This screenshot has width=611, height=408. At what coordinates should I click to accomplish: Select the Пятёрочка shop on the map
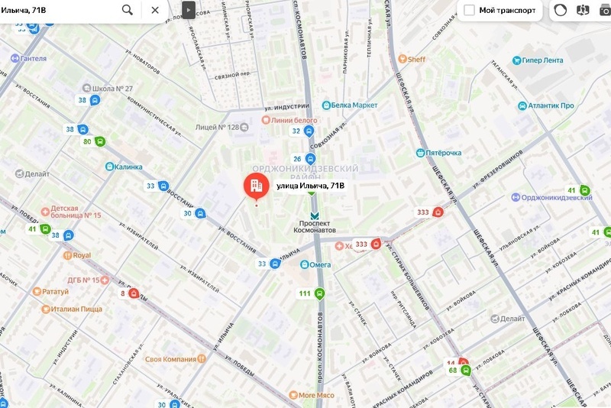coord(438,153)
